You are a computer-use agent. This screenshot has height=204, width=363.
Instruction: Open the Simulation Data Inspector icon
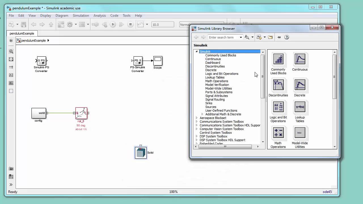tap(141, 25)
